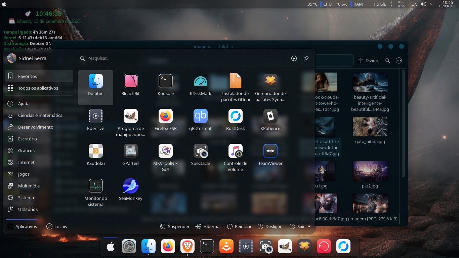Click the Desligar button
Viewport: 459px width, 258px height.
(269, 226)
